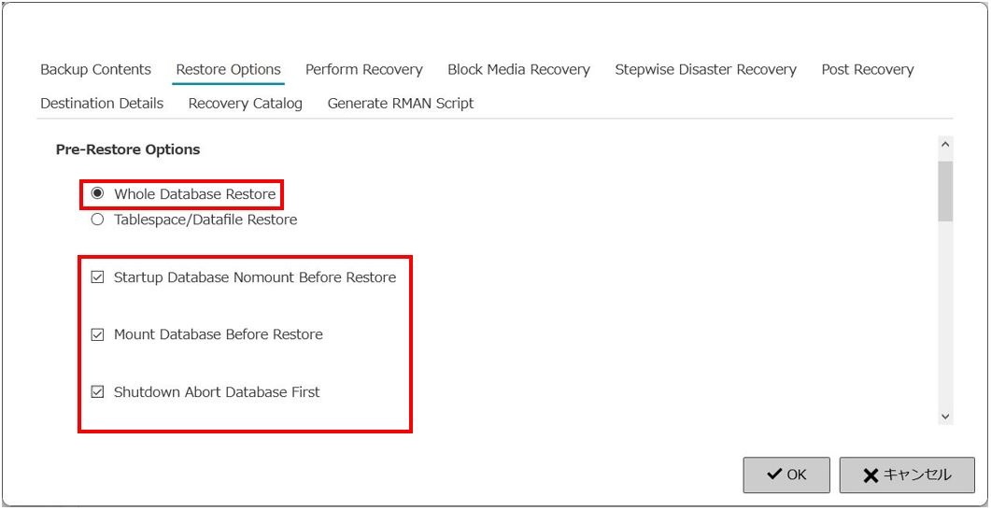The image size is (991, 510).
Task: Confirm with the OK button
Action: pos(786,475)
